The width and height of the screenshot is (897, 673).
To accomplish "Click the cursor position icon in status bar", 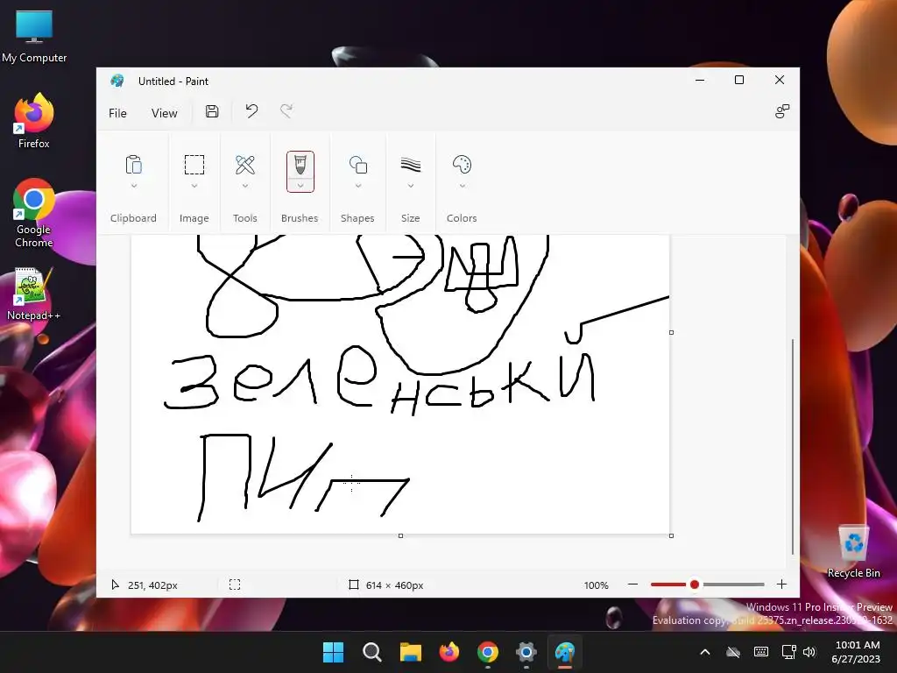I will [115, 584].
